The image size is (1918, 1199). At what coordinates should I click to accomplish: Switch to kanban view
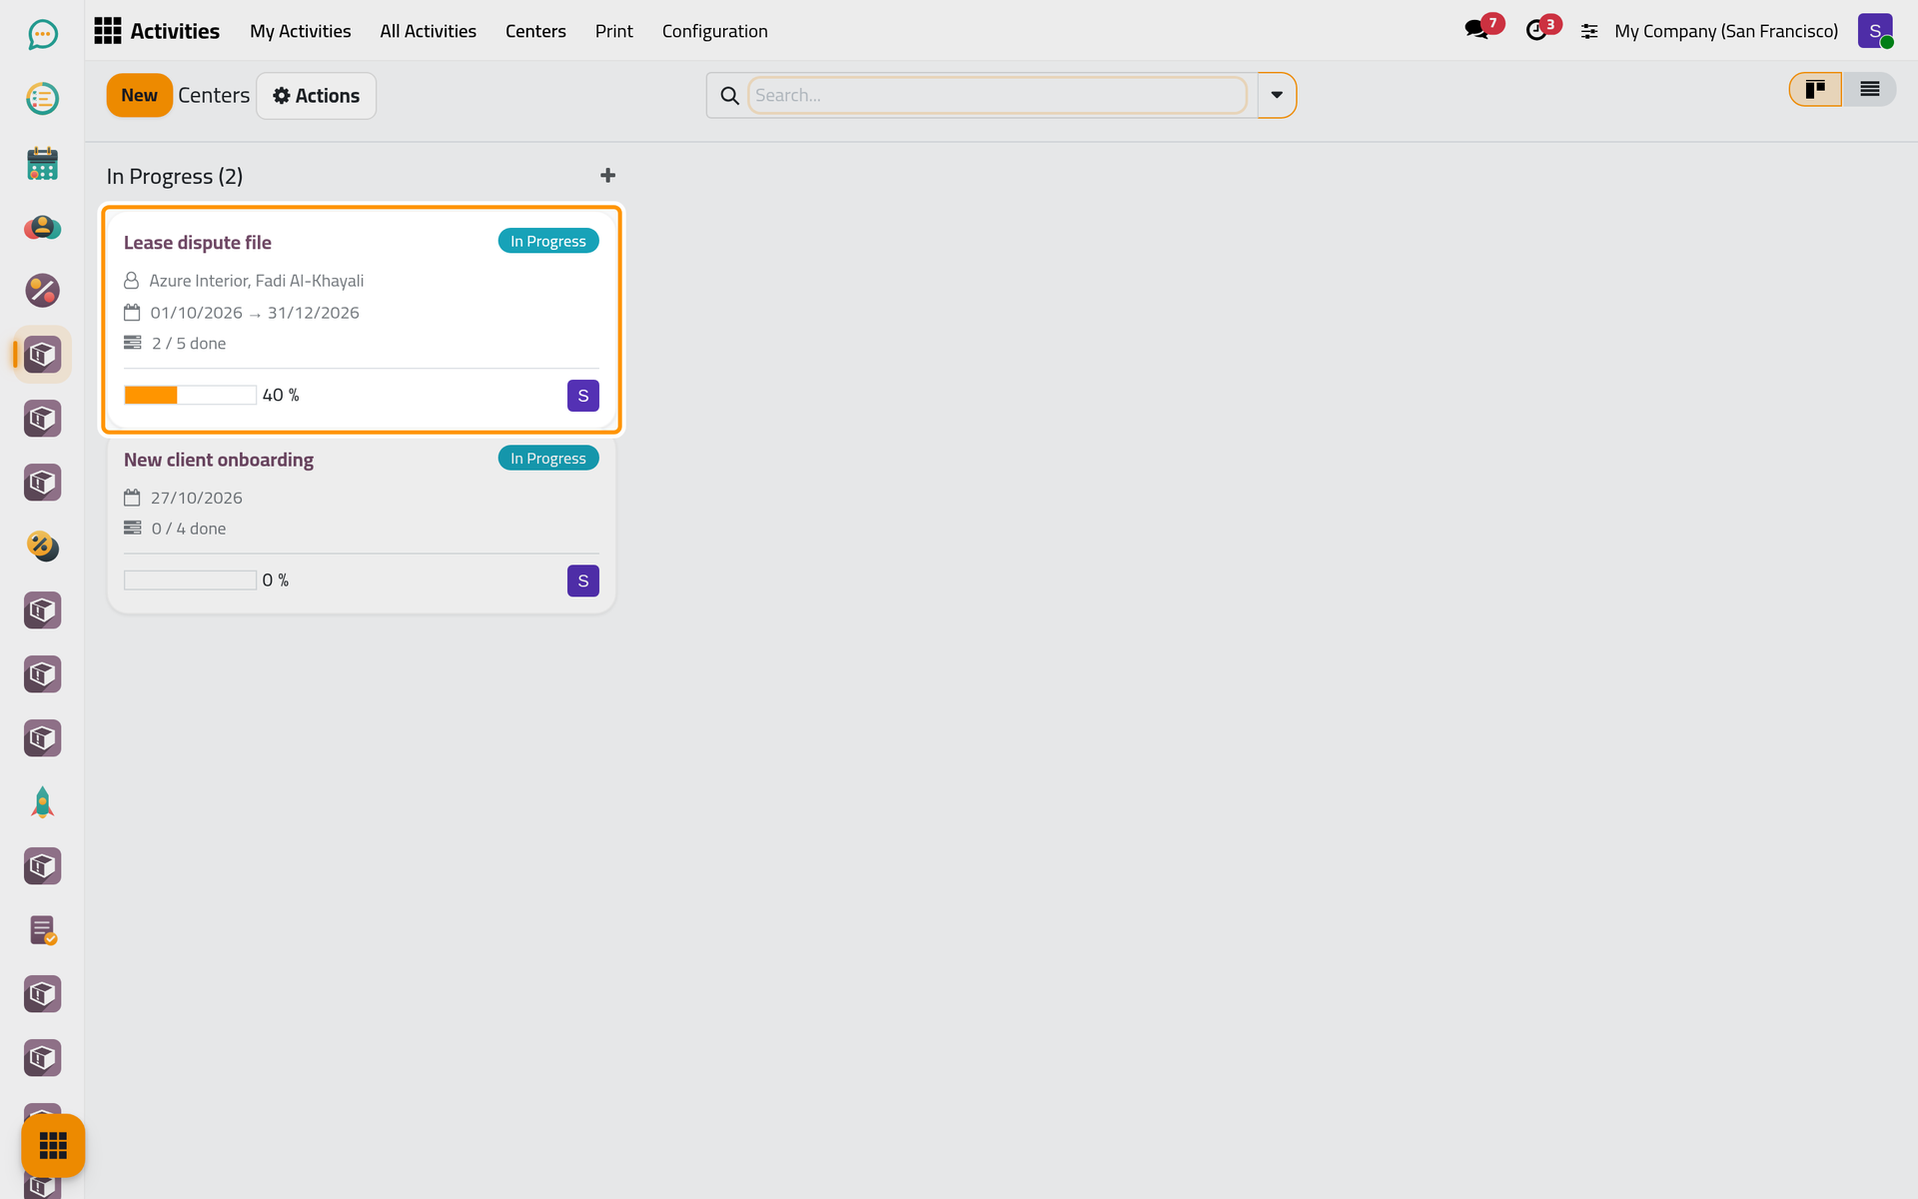point(1815,90)
